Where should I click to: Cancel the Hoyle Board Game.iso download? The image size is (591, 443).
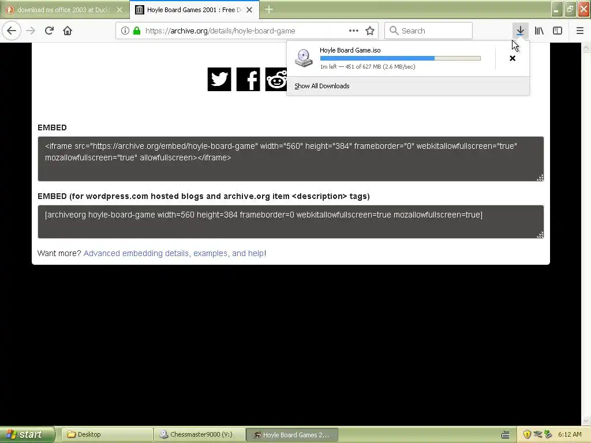point(513,58)
